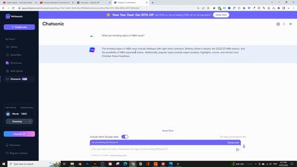Click the Upgrade button
The image size is (297, 167).
pyautogui.click(x=19, y=134)
